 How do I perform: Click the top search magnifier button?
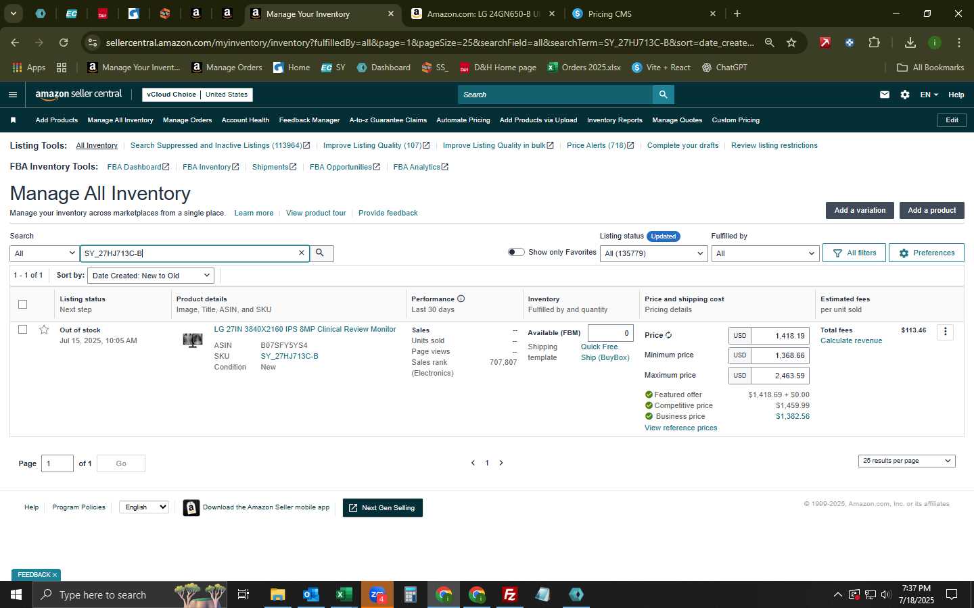(664, 95)
